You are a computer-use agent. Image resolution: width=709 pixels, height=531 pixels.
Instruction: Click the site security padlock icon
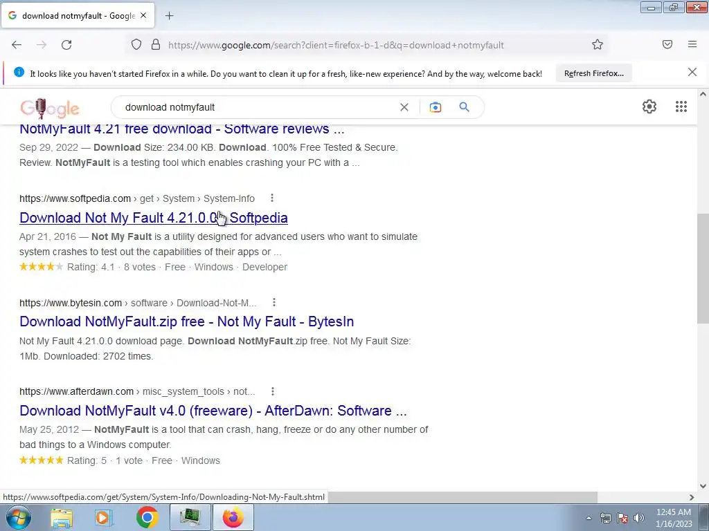coord(156,45)
